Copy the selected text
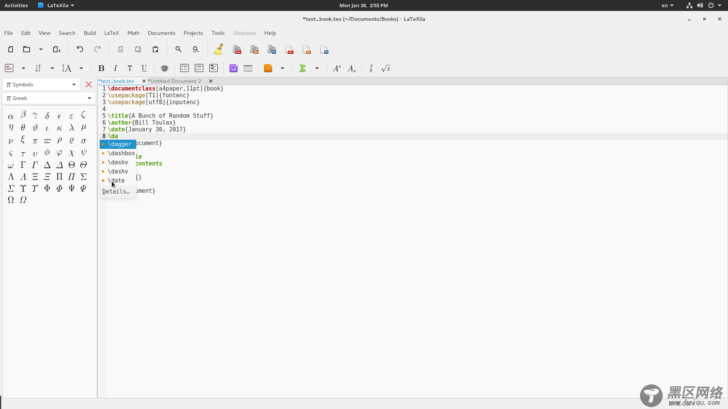728x409 pixels. coord(138,49)
